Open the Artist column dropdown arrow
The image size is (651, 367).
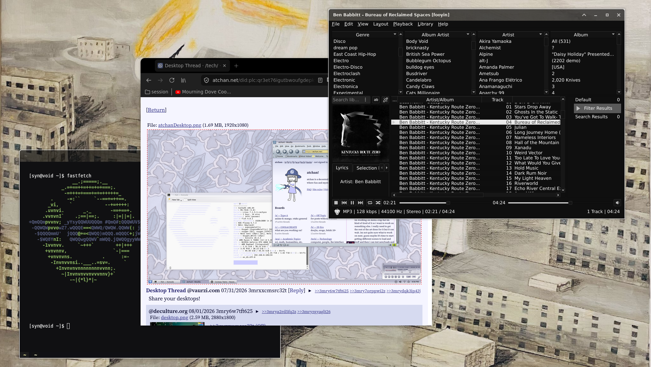540,34
